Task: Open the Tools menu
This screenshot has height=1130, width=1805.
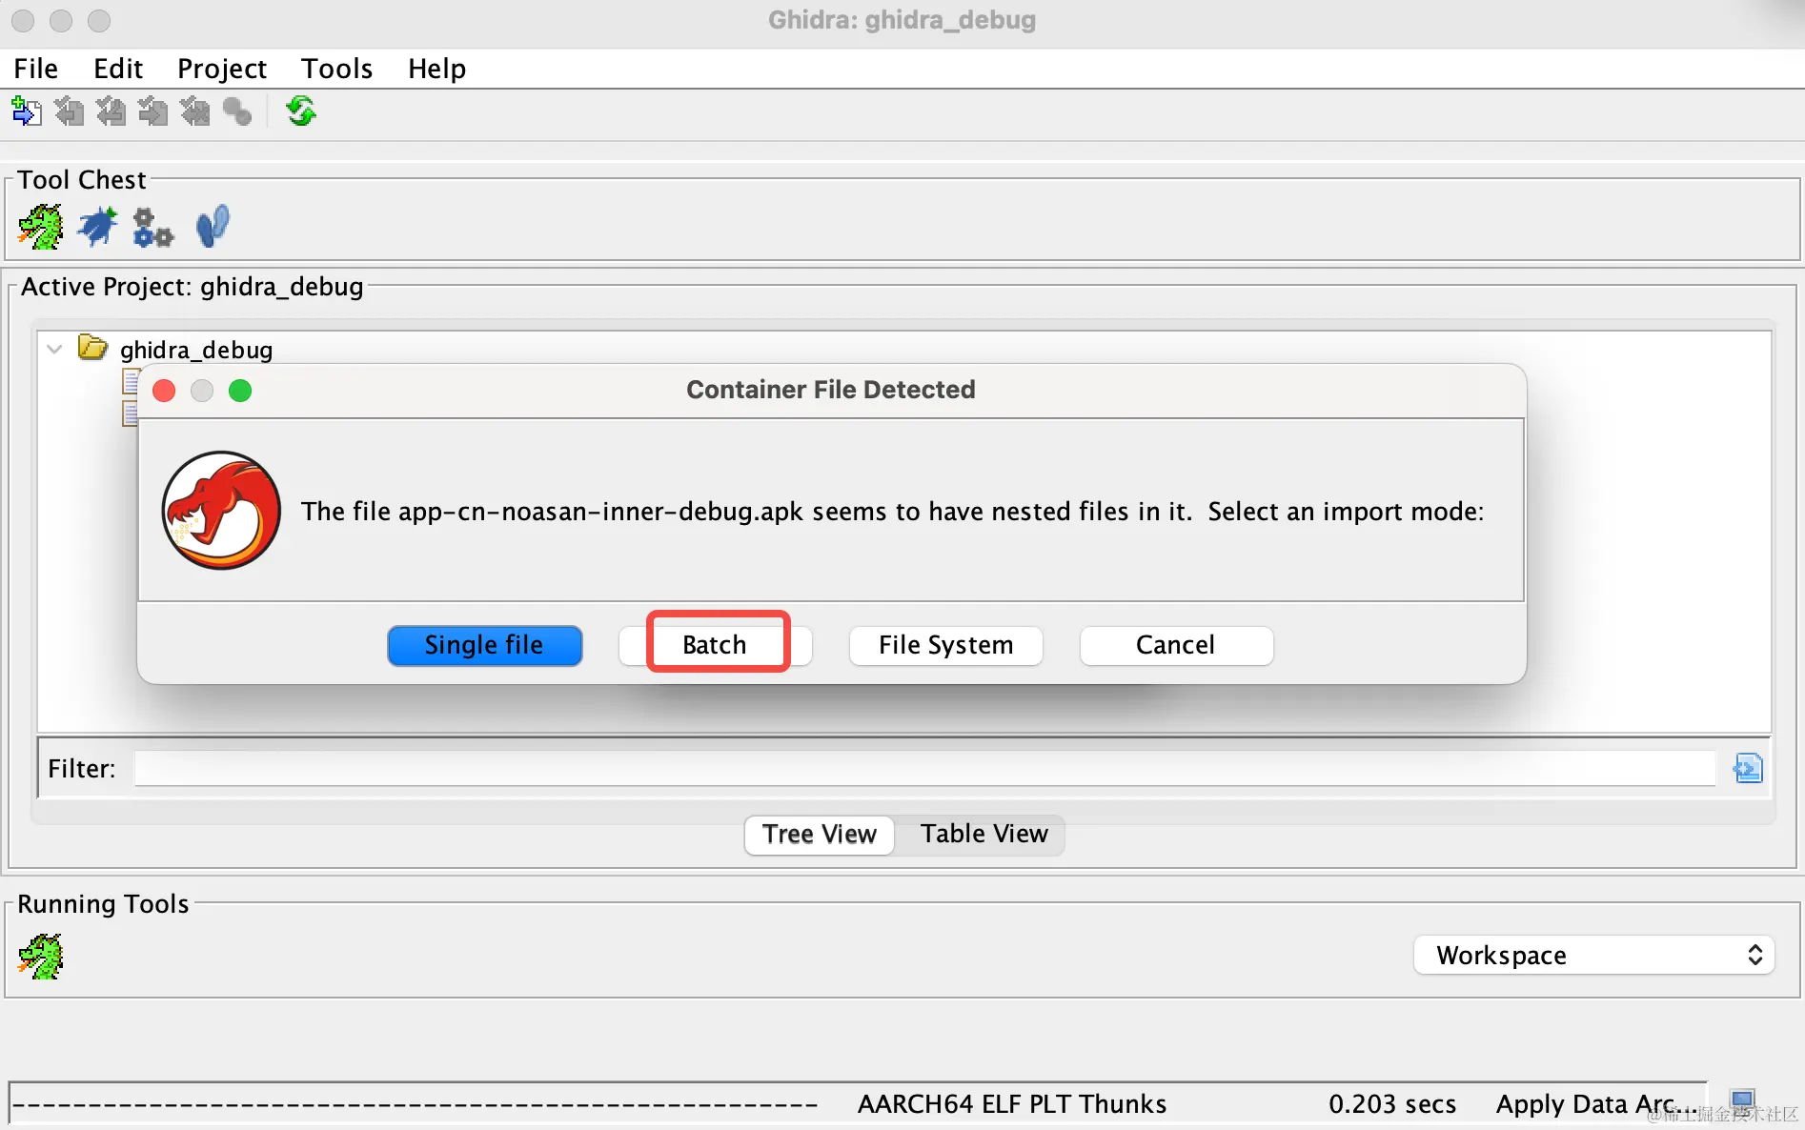Action: pyautogui.click(x=336, y=69)
